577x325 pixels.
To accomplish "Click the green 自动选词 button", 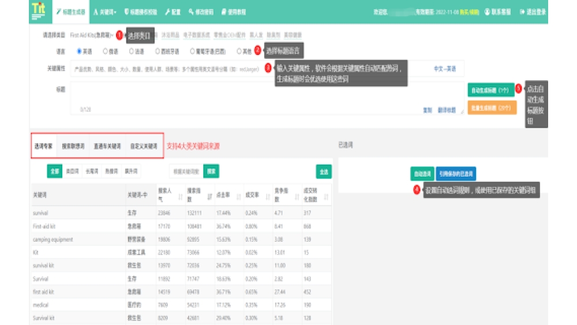I will click(x=422, y=174).
